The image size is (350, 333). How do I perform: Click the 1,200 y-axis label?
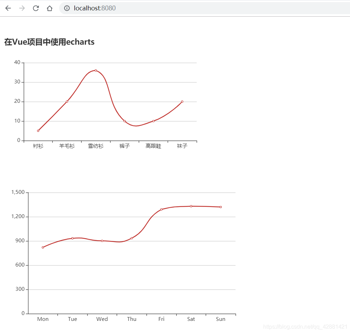click(18, 216)
